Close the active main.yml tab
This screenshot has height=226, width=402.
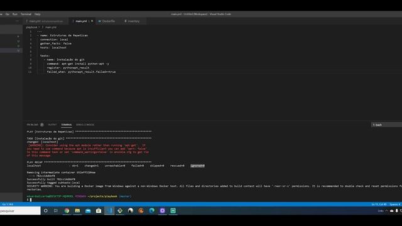pyautogui.click(x=92, y=21)
